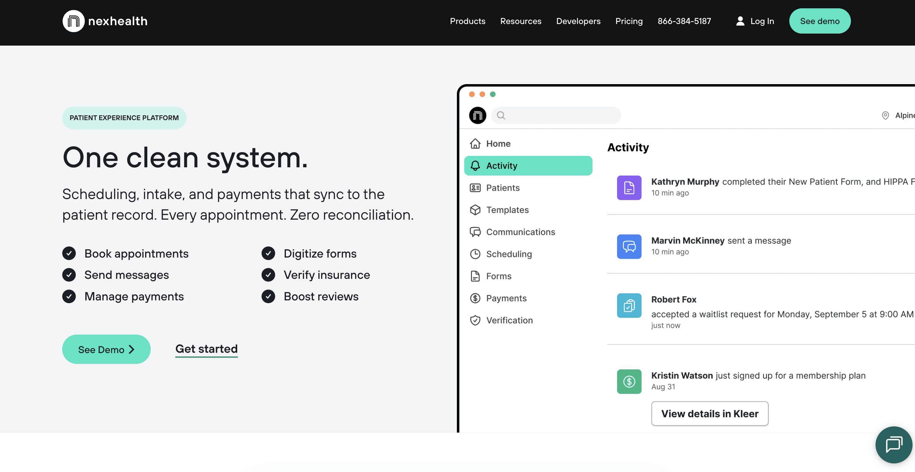
Task: Click the Robert Fox name in Activity
Action: 673,299
